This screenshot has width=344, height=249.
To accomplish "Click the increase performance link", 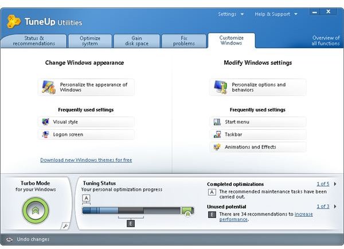I will click(266, 217).
